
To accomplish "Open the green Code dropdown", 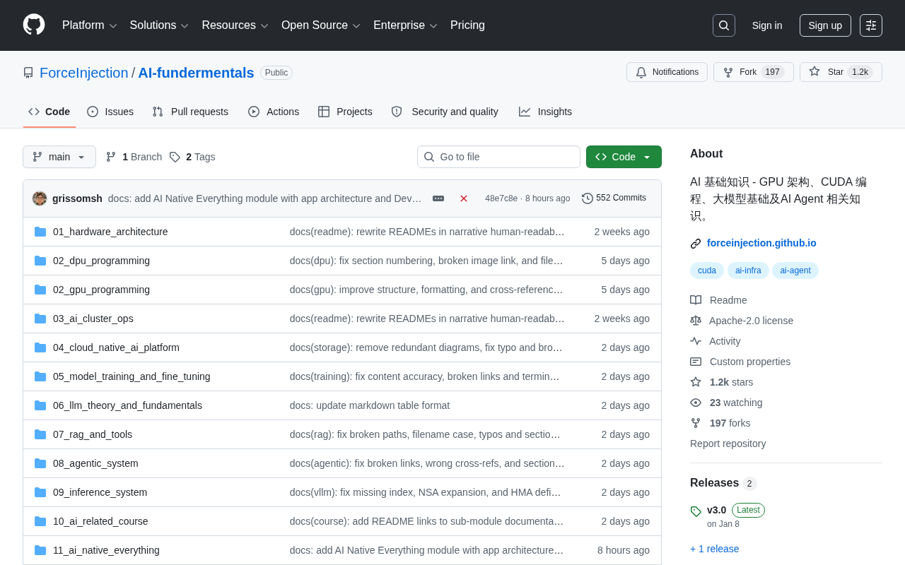I will [x=624, y=157].
